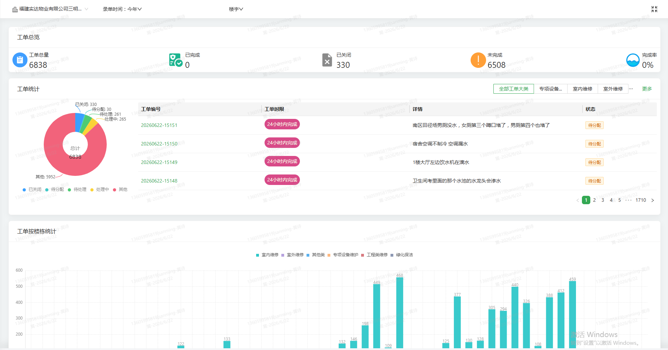This screenshot has width=668, height=350.
Task: Click next page arrow in pagination
Action: tap(652, 200)
